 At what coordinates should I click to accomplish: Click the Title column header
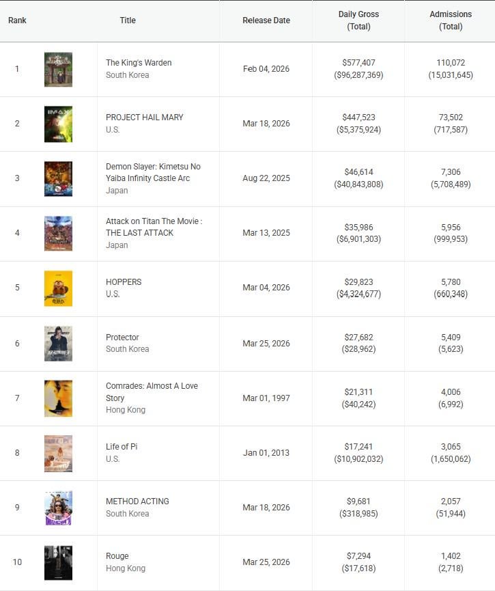[128, 20]
